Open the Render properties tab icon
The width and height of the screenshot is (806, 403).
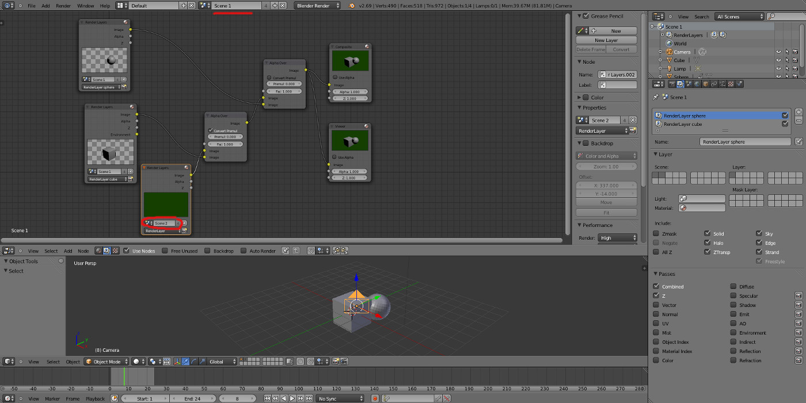pyautogui.click(x=672, y=84)
